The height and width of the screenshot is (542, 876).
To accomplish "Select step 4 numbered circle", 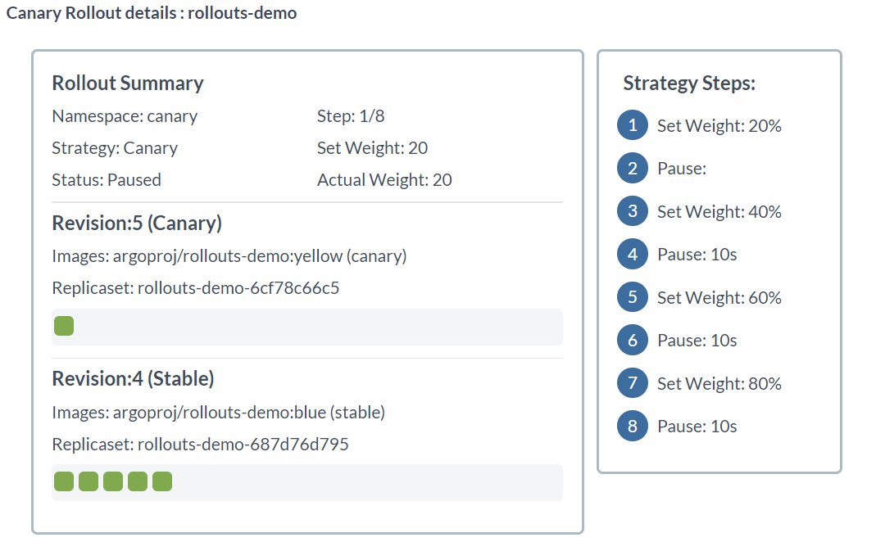I will [632, 255].
